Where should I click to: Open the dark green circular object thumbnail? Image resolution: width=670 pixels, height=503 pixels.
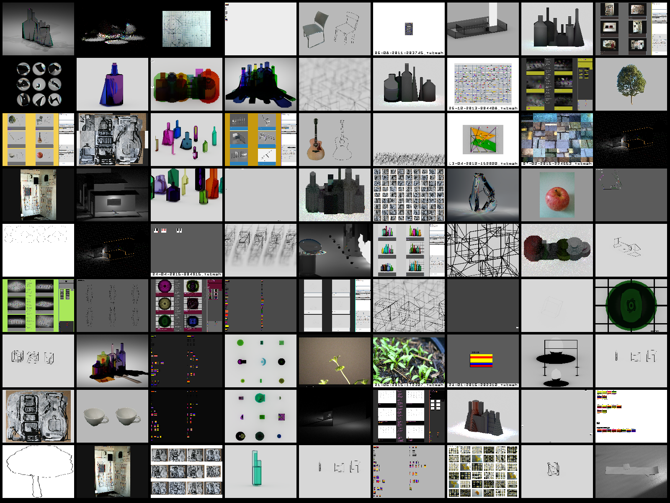[x=631, y=306]
